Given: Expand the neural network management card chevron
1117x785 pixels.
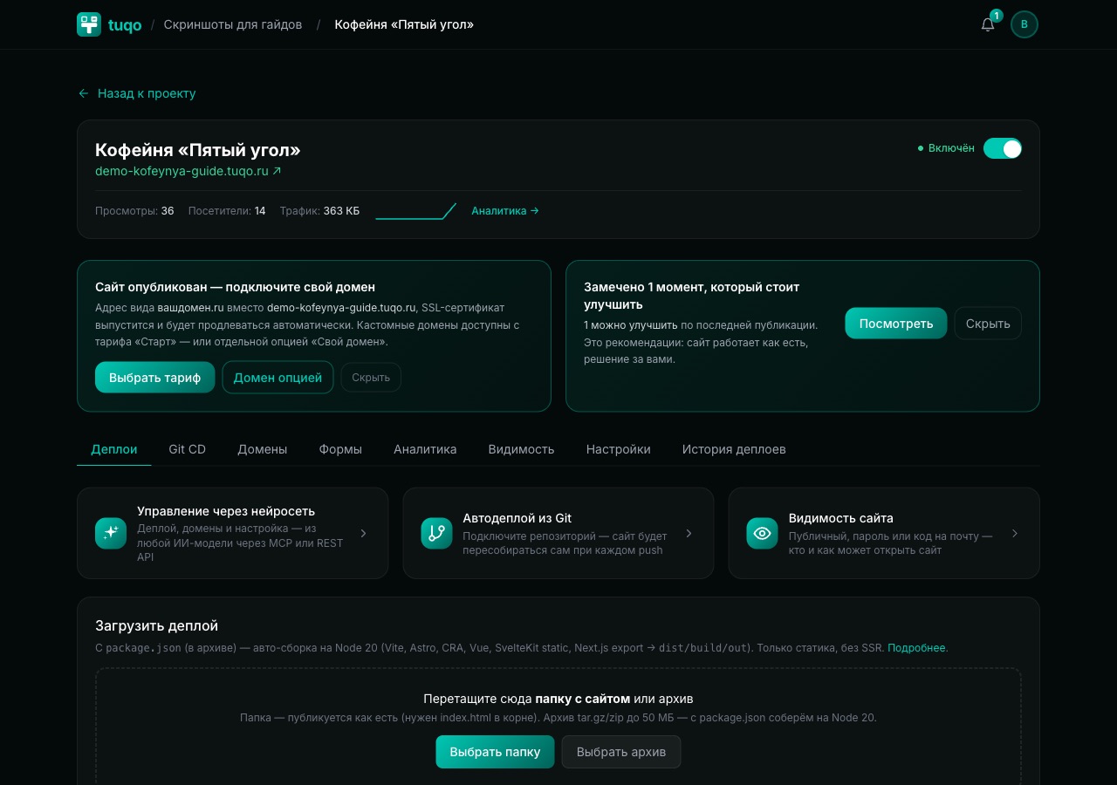Looking at the screenshot, I should (x=364, y=533).
